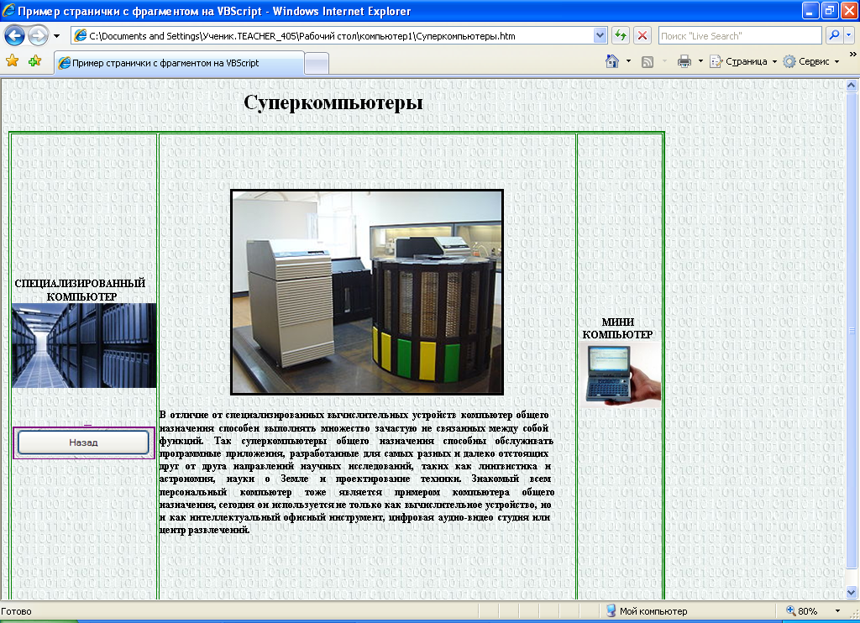Click the RSS feeds icon
This screenshot has height=623, width=860.
pos(648,61)
